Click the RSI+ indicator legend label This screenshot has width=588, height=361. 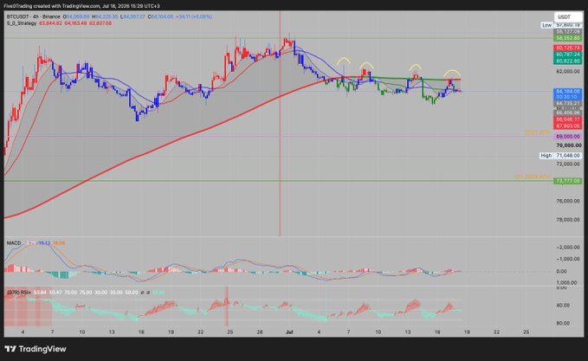[x=19, y=292]
